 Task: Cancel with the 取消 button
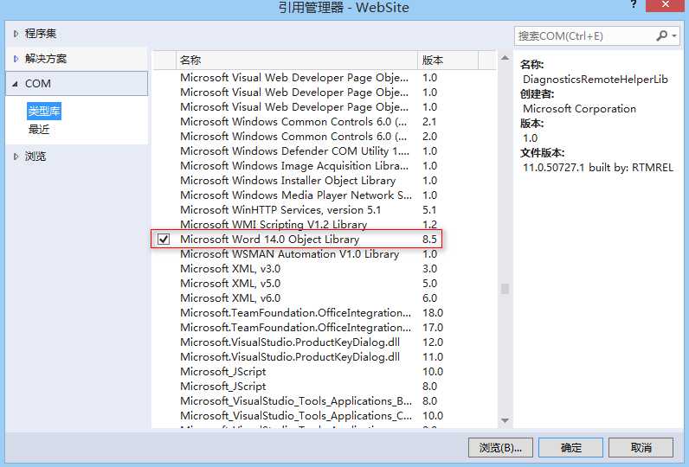641,448
